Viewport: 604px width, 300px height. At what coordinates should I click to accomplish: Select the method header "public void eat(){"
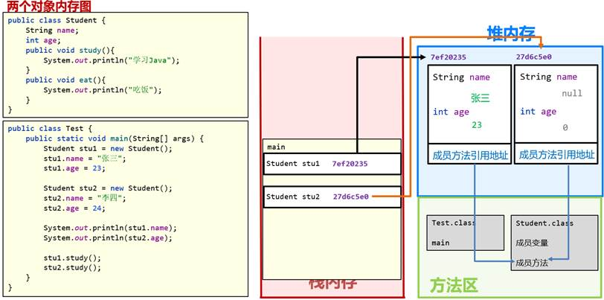click(x=65, y=80)
